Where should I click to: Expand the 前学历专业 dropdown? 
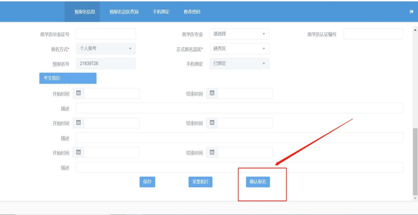tap(239, 34)
